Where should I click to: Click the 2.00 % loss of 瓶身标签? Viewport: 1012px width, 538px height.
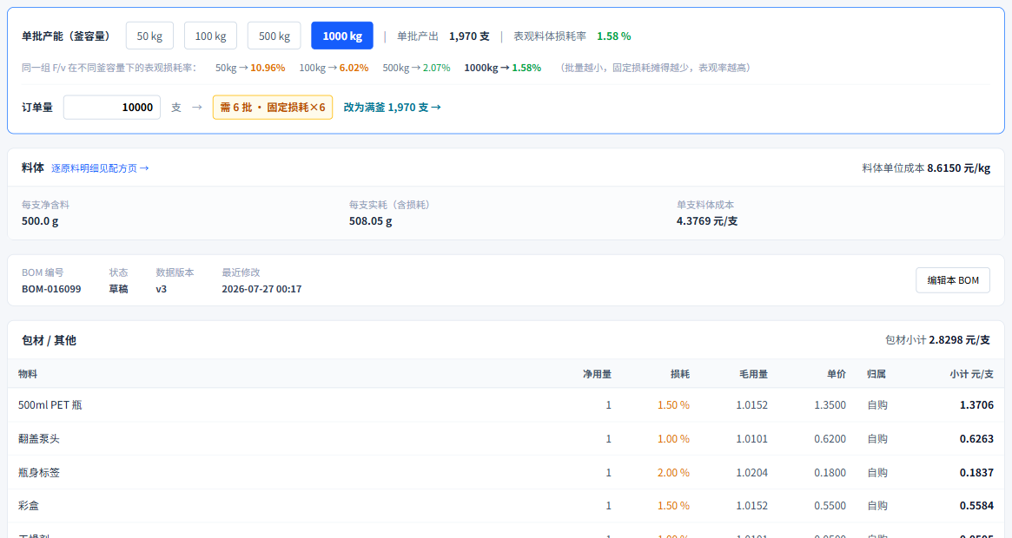[673, 473]
